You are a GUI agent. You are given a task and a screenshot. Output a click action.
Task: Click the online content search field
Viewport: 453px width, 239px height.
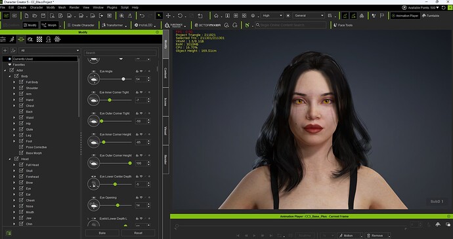tap(290, 25)
